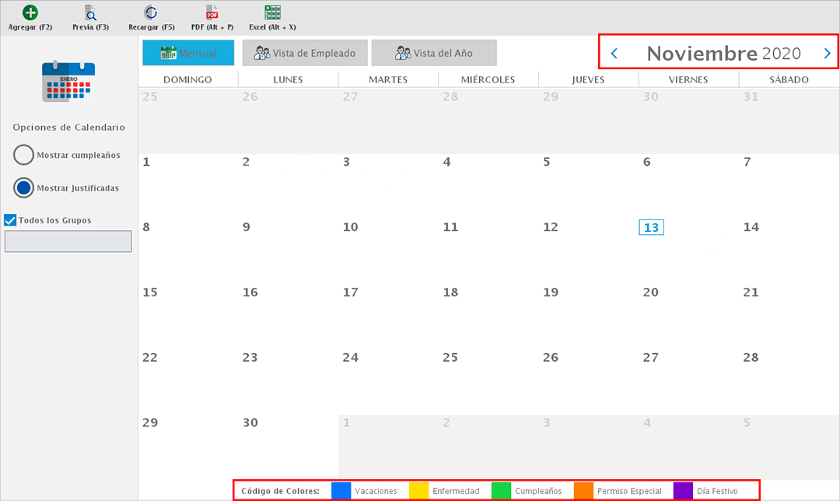This screenshot has width=840, height=501.
Task: Click the Recargar refresh icon
Action: click(151, 12)
